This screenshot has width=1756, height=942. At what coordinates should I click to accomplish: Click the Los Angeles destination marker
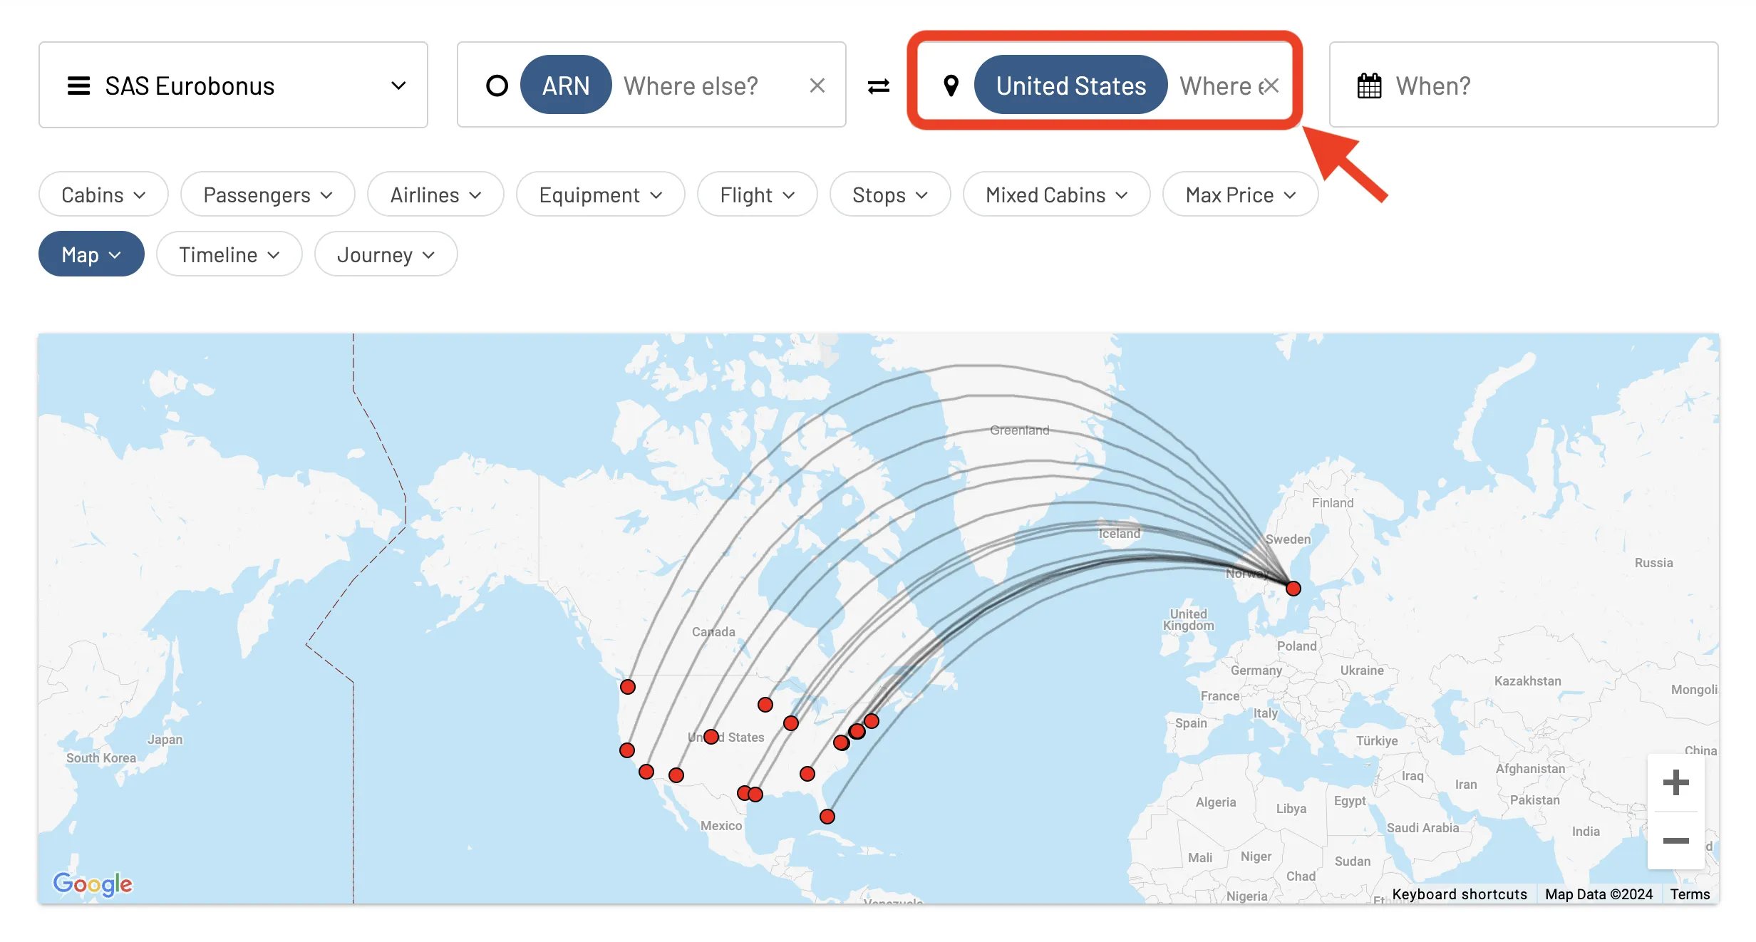pos(646,772)
